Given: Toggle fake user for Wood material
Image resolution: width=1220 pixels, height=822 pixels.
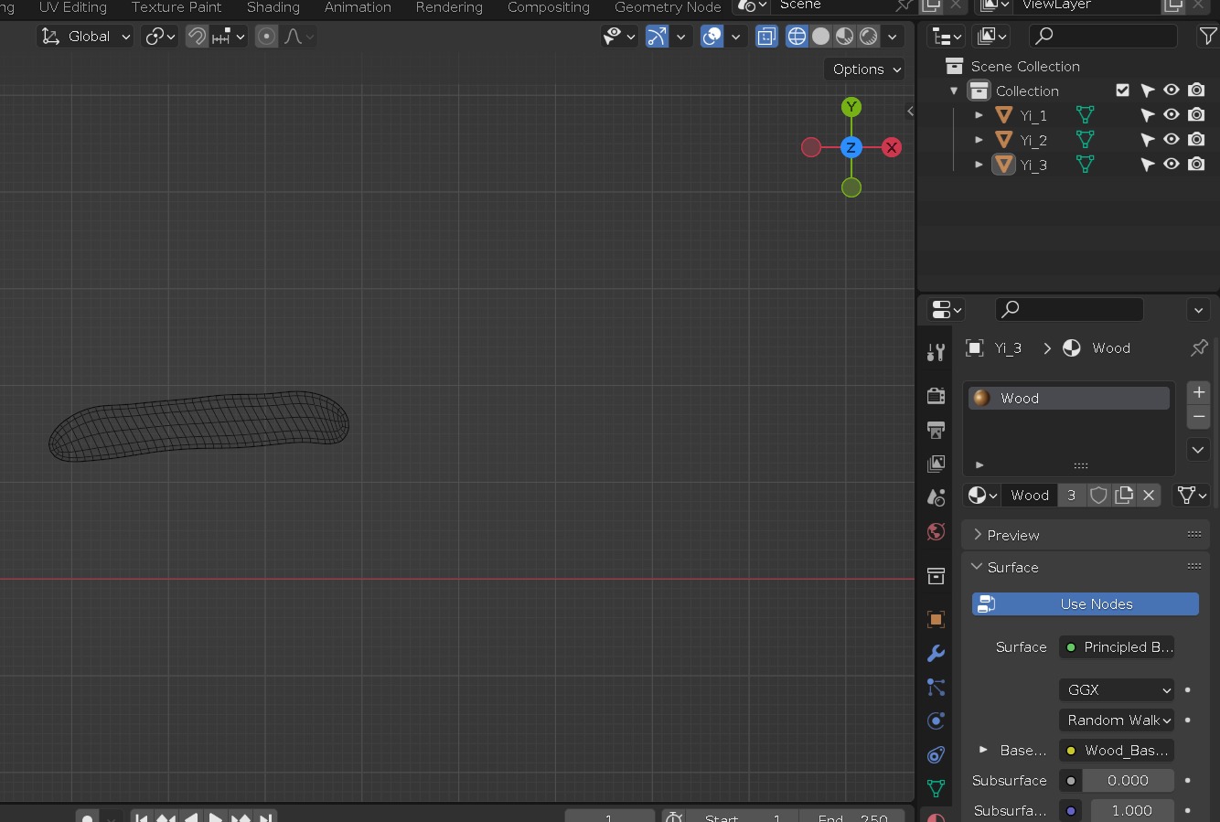Looking at the screenshot, I should [1099, 495].
